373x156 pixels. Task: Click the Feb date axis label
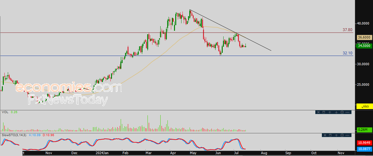[x=125, y=154]
